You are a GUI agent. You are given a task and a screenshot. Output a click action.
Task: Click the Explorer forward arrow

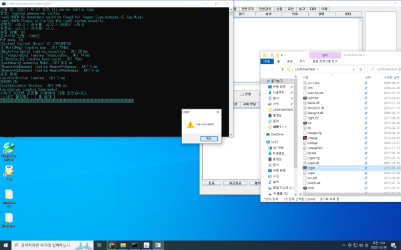coord(272,69)
